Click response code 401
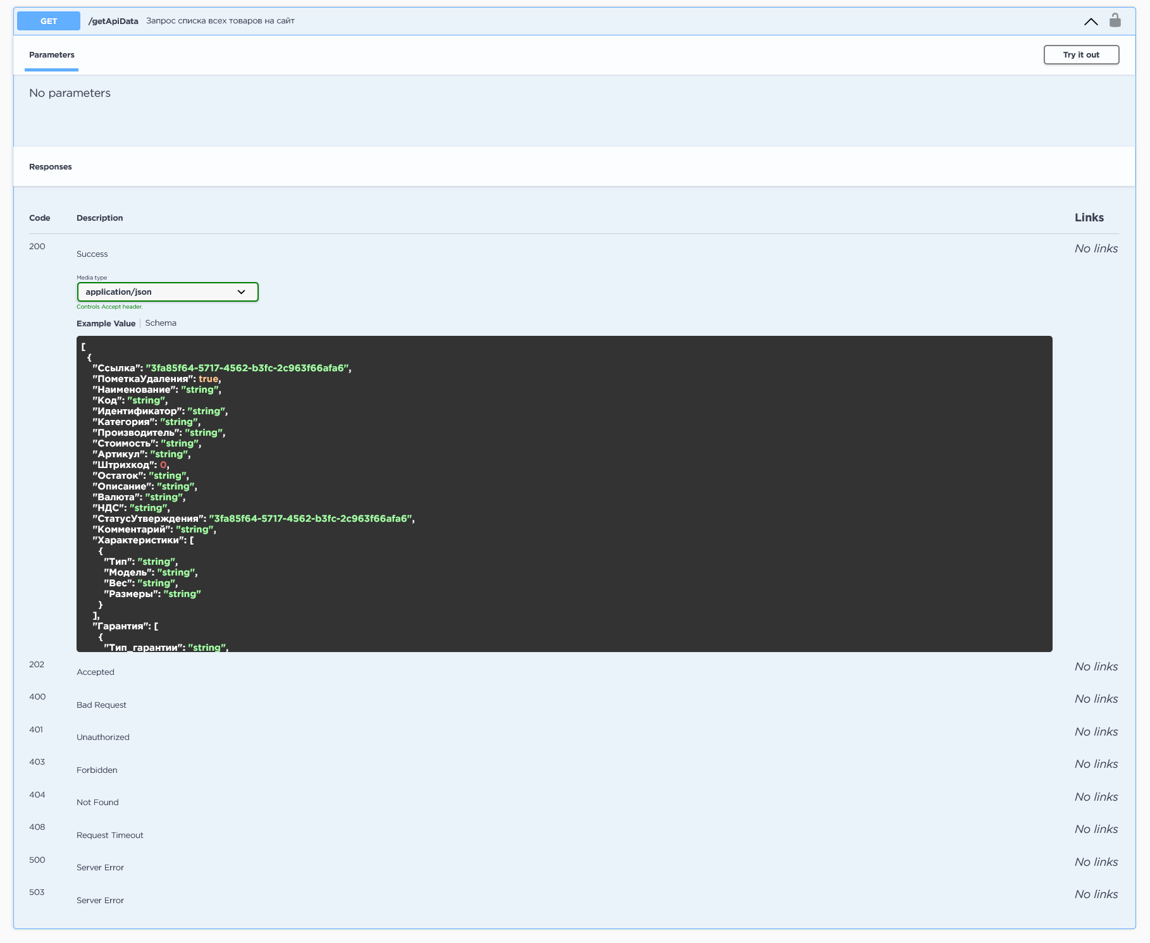The image size is (1150, 943). pos(36,729)
